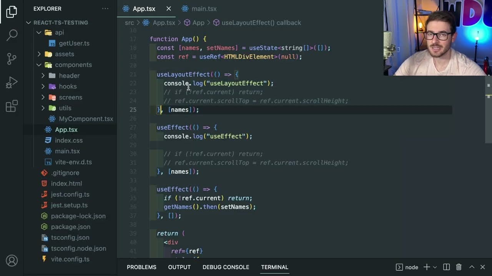Select the App.tsx editor tab

point(144,8)
